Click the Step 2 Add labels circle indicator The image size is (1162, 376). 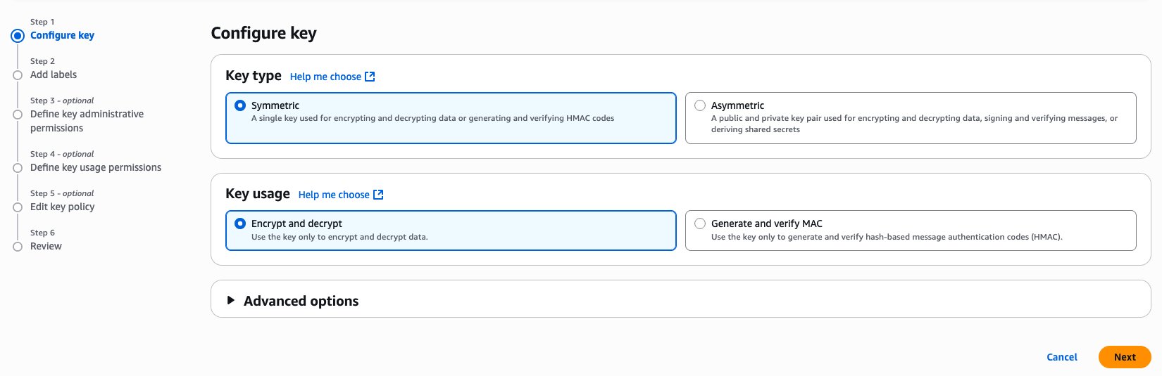click(x=18, y=75)
